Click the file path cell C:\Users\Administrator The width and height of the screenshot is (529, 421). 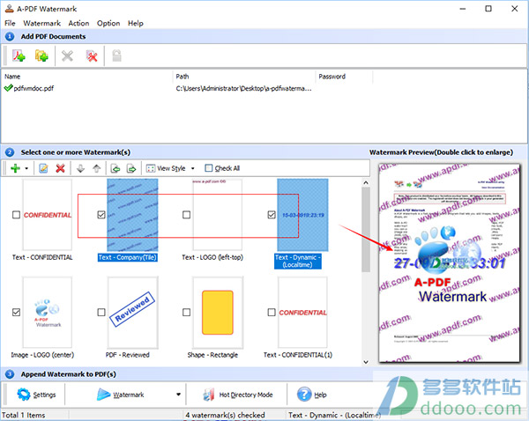(243, 88)
